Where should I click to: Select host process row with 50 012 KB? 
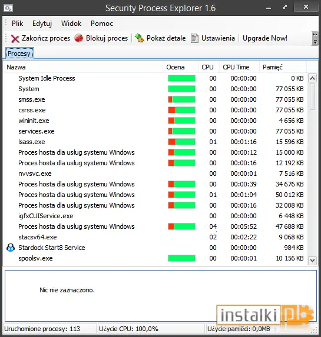point(155,195)
